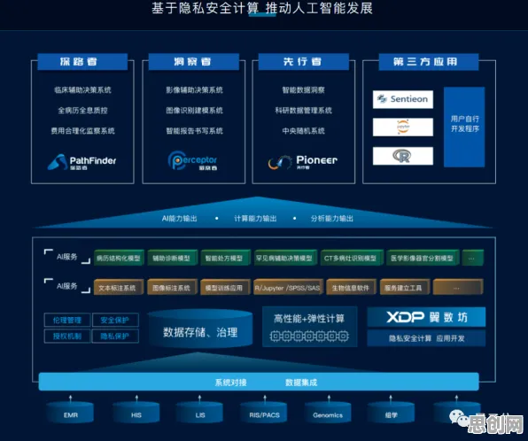Select the 图像标注系统 orange box

[172, 287]
